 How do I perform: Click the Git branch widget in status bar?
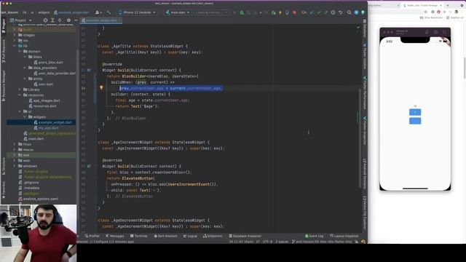click(322, 242)
